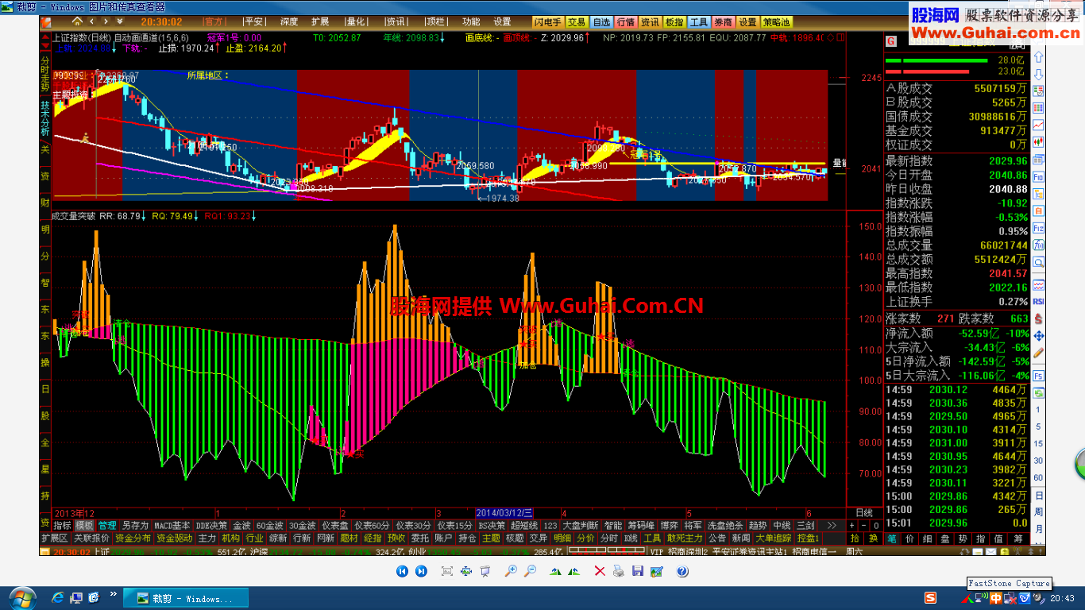Go to the viewer's next image button

tap(421, 571)
